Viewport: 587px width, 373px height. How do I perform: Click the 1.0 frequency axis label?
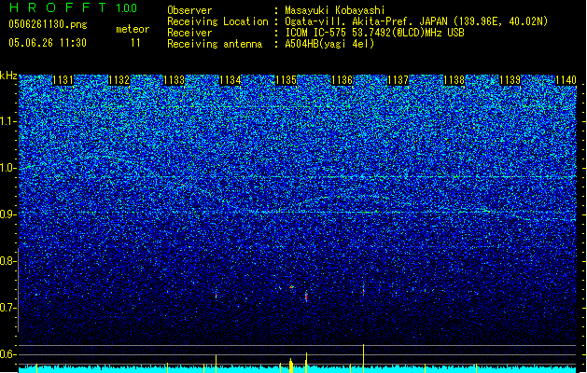point(8,168)
